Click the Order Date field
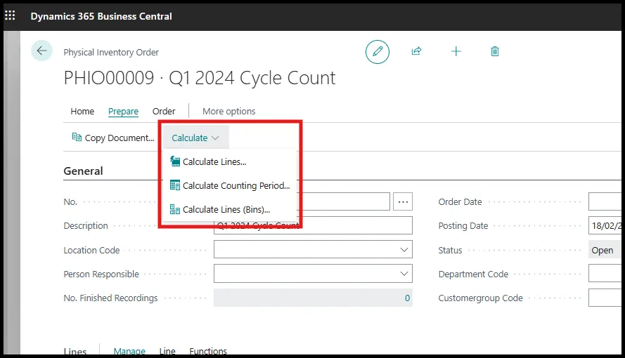Image resolution: width=625 pixels, height=358 pixels. click(x=605, y=201)
